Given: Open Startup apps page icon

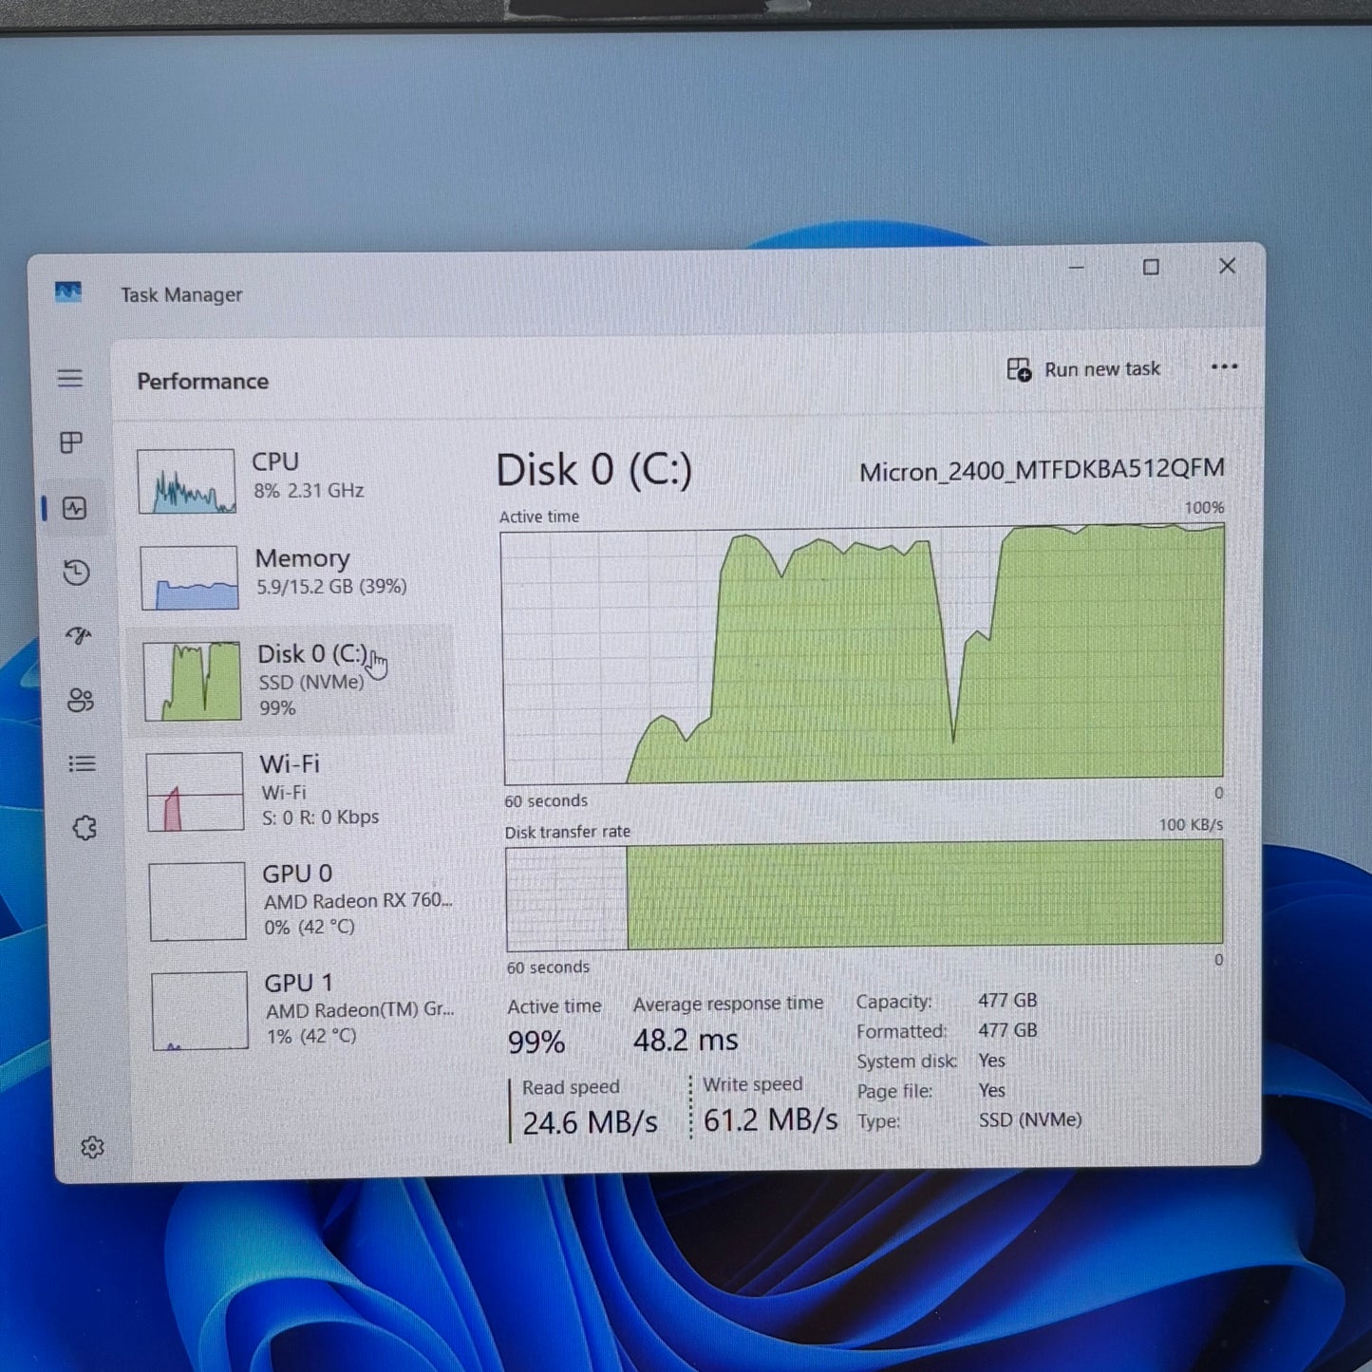Looking at the screenshot, I should pyautogui.click(x=78, y=636).
